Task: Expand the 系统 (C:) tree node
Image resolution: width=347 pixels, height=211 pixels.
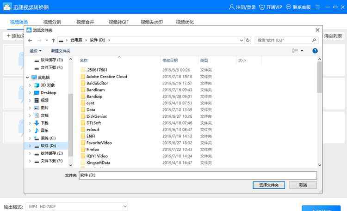Action: tap(30, 138)
